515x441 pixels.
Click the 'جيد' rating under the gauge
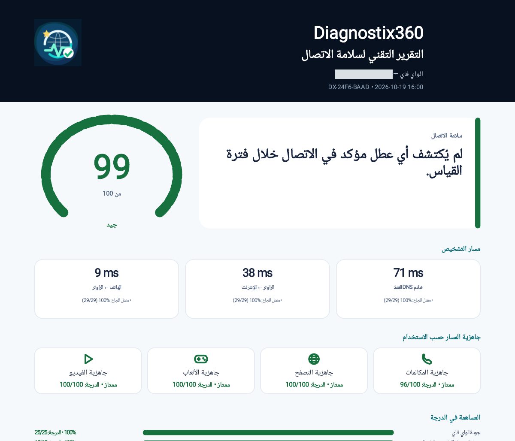click(112, 225)
